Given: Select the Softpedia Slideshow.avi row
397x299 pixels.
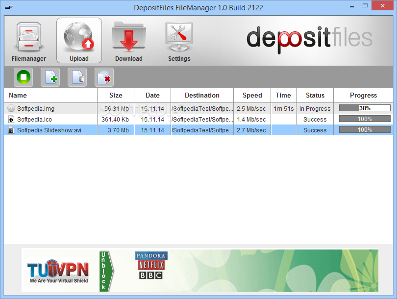Looking at the screenshot, I should click(198, 130).
